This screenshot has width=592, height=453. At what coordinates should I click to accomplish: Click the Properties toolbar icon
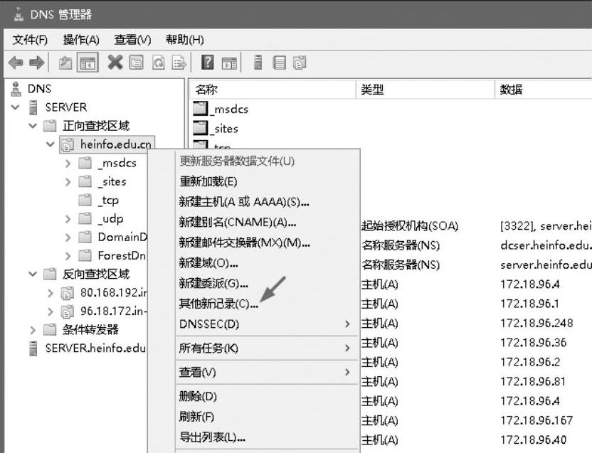tap(137, 63)
